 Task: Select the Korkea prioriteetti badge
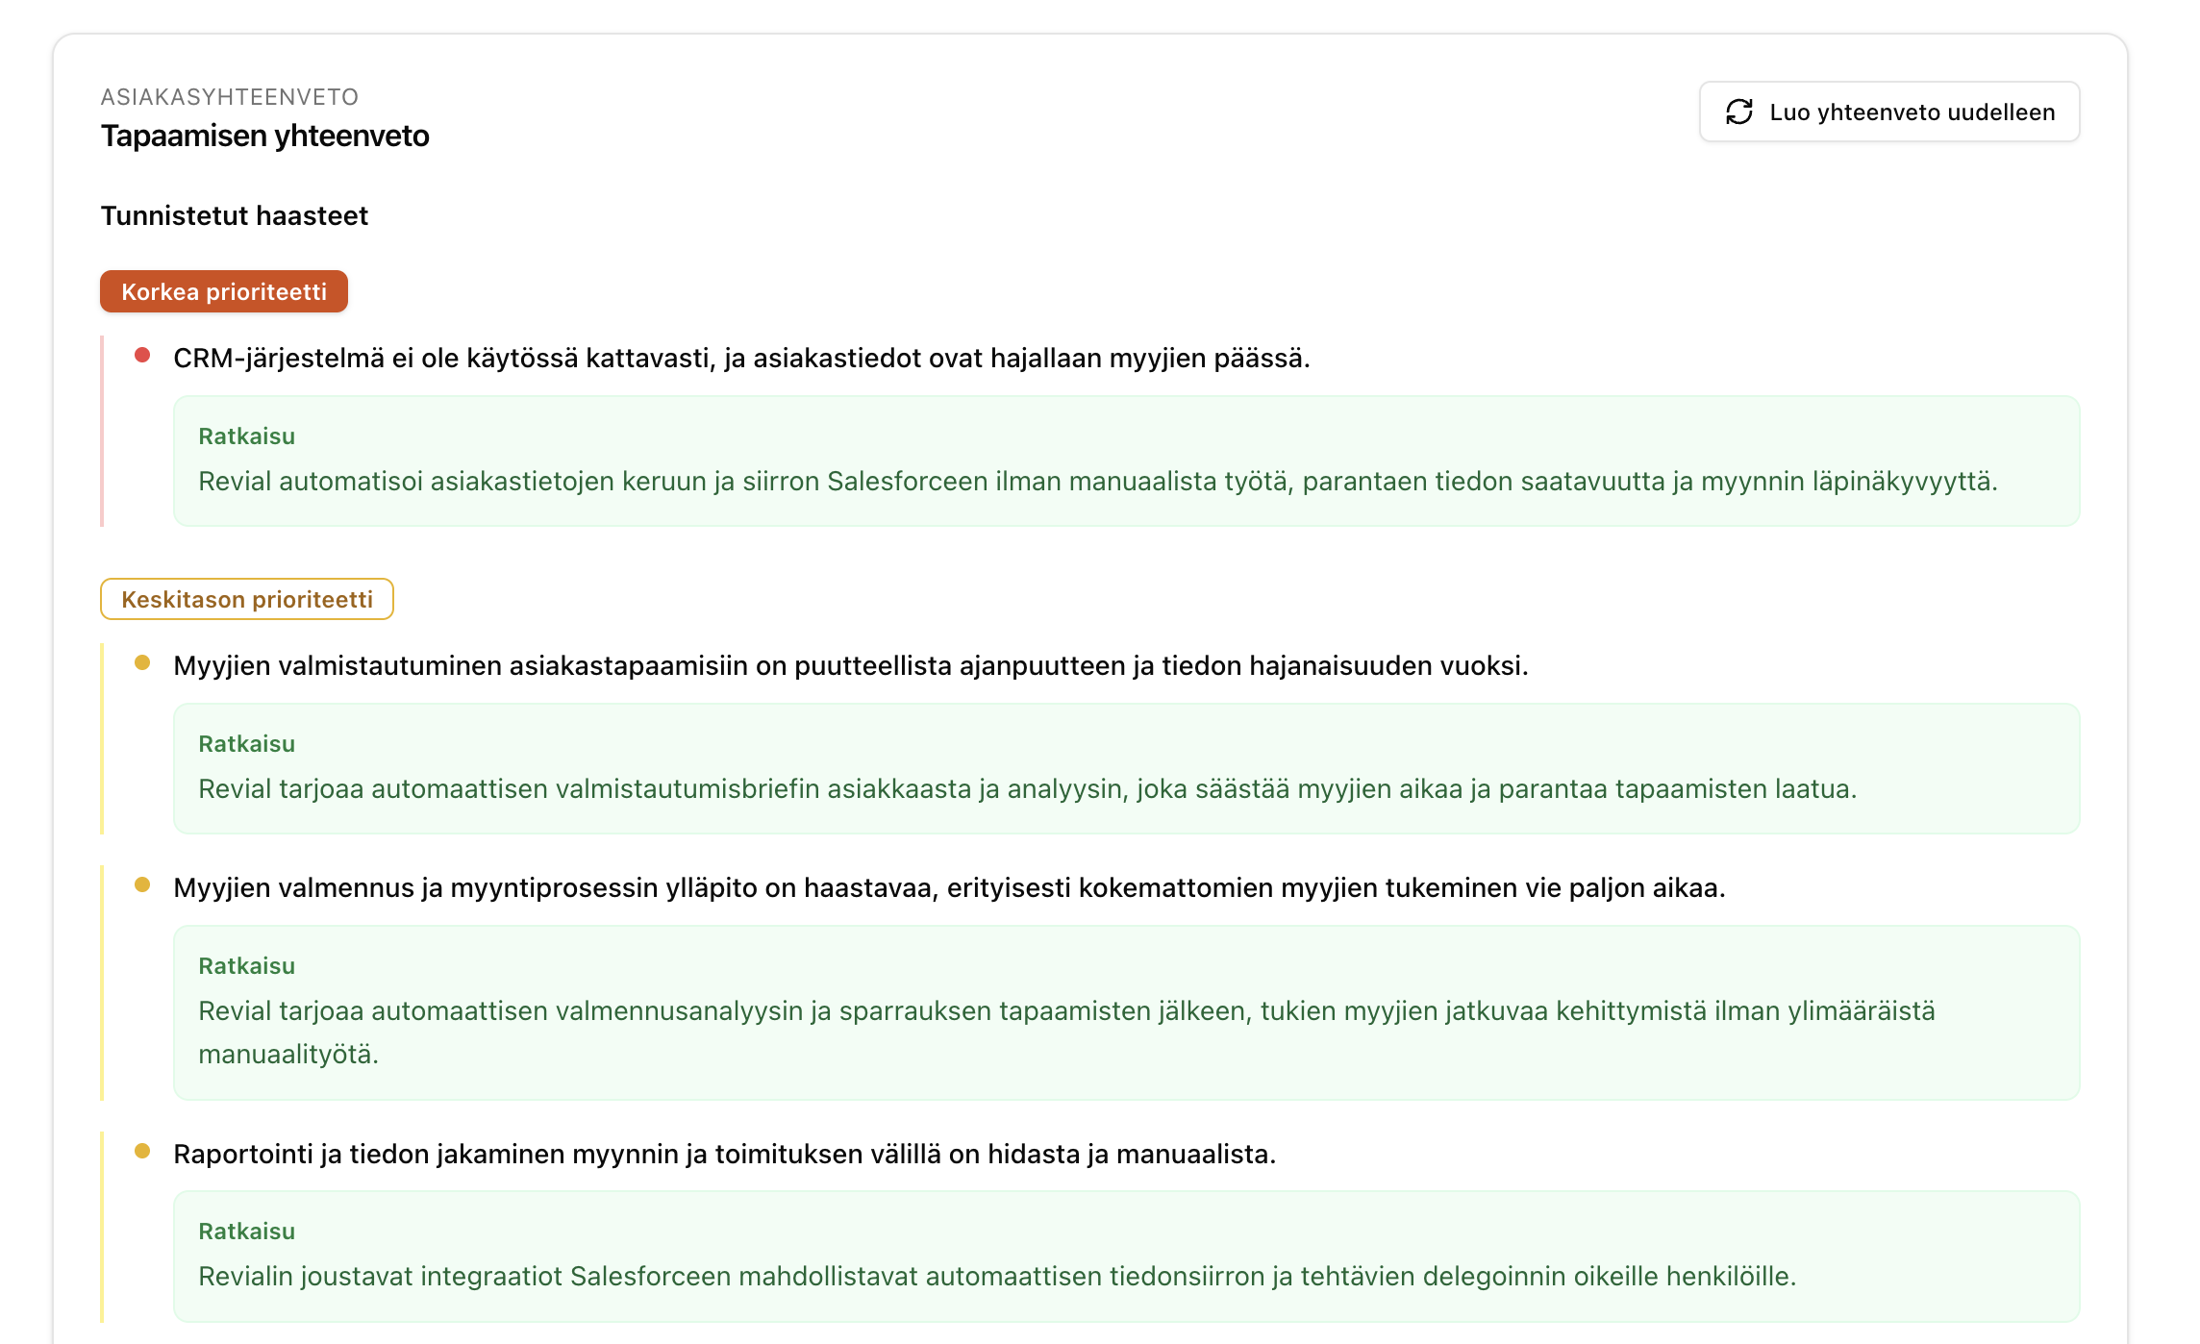point(224,290)
